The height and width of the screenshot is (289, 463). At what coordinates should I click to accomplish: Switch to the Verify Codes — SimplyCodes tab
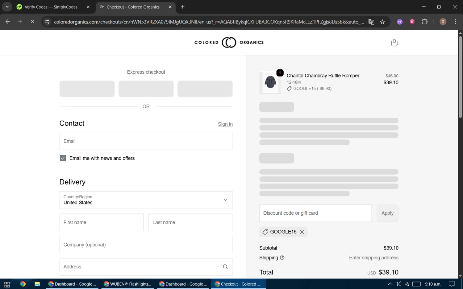[51, 7]
